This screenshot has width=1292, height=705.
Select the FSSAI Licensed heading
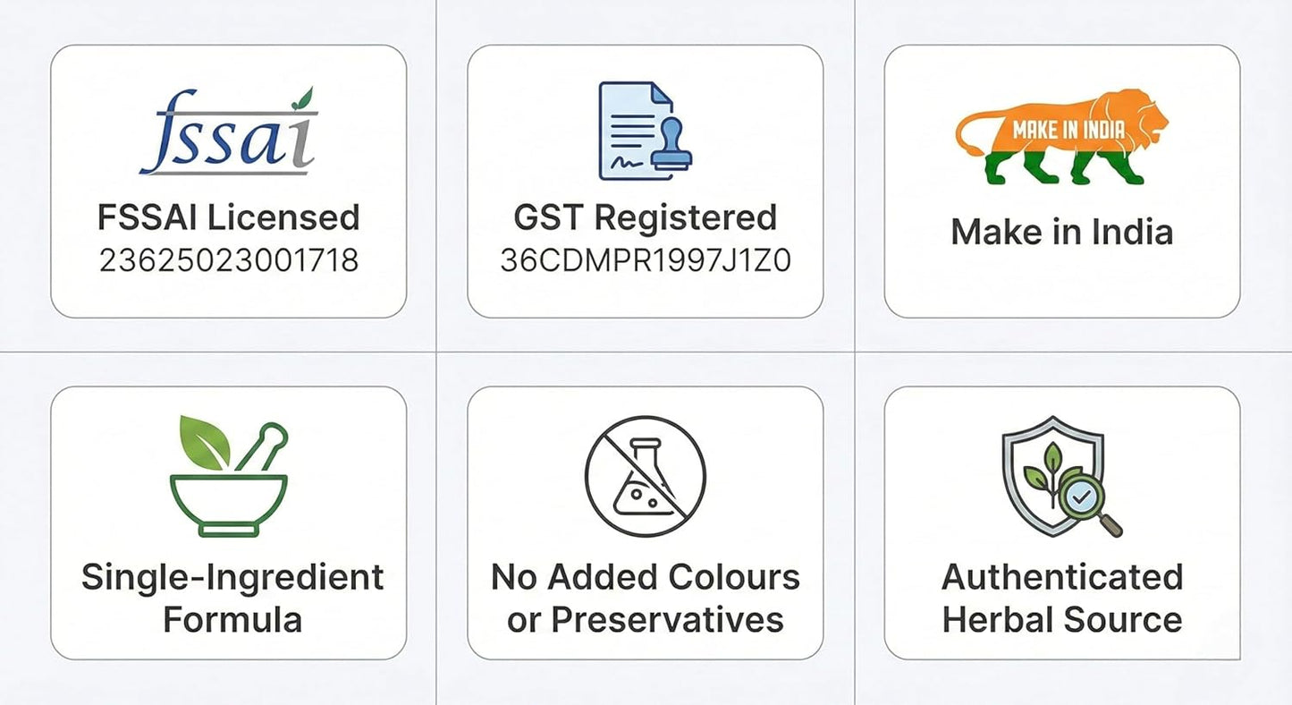228,217
